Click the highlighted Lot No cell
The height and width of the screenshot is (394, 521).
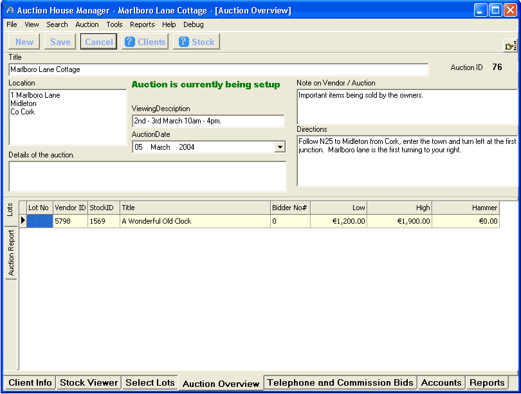(x=39, y=221)
